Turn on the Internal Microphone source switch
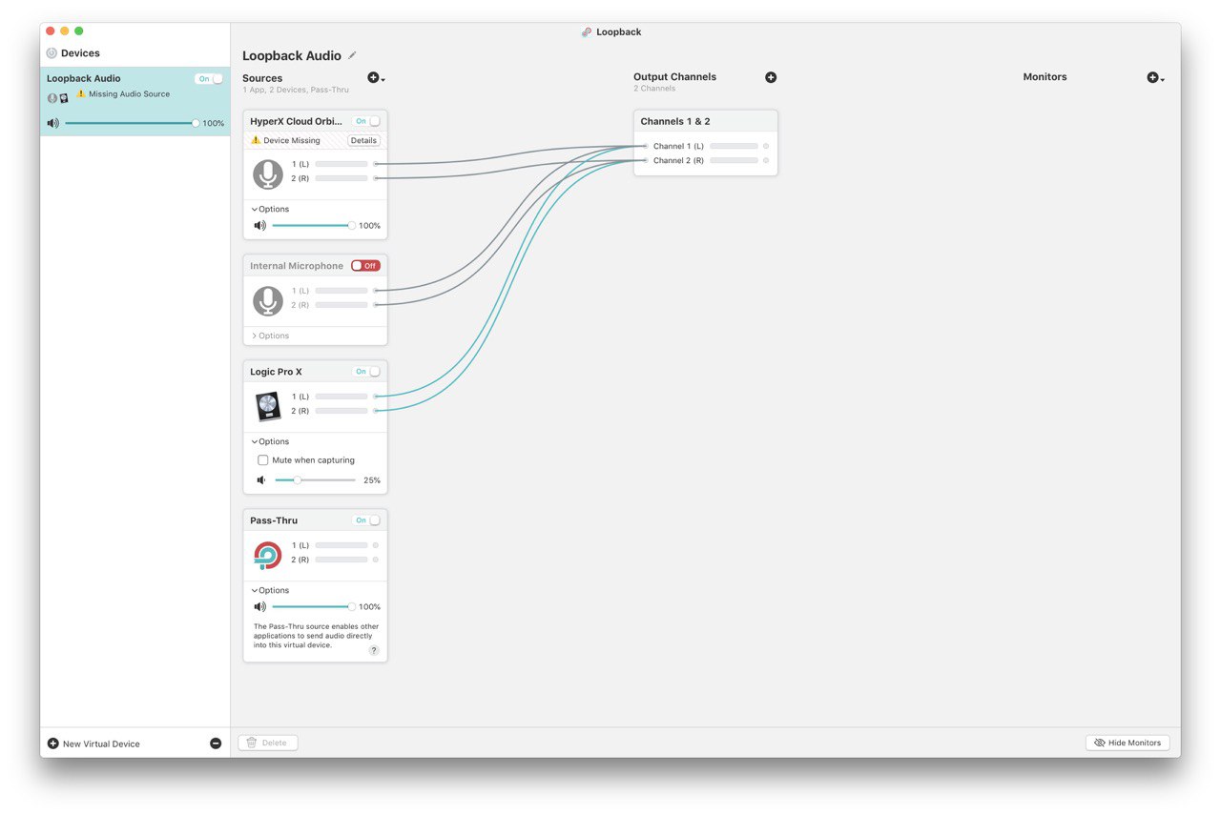The width and height of the screenshot is (1221, 815). (x=365, y=266)
